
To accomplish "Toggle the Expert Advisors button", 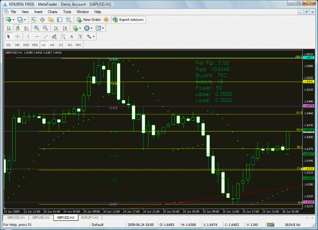I will (x=129, y=20).
